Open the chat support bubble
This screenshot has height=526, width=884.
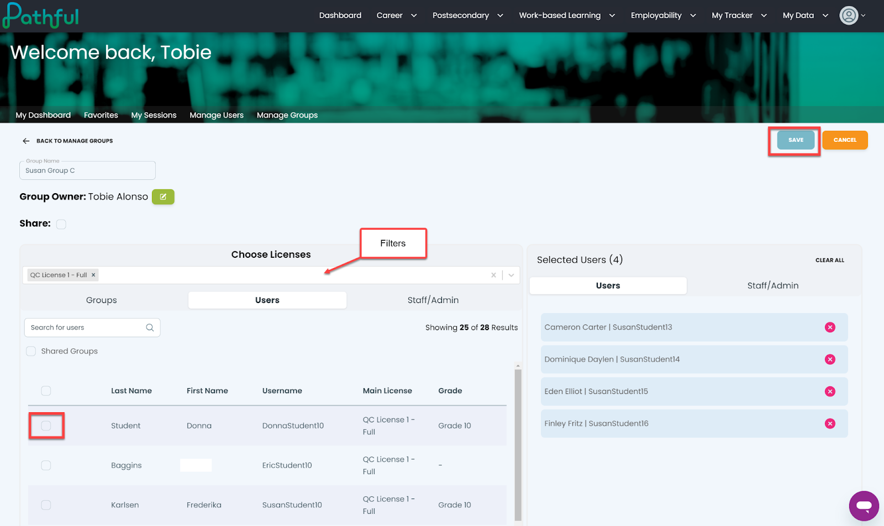coord(864,506)
